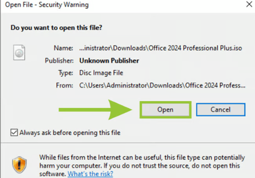Click the Open button
Viewport: 255px width, 178px height.
point(165,110)
